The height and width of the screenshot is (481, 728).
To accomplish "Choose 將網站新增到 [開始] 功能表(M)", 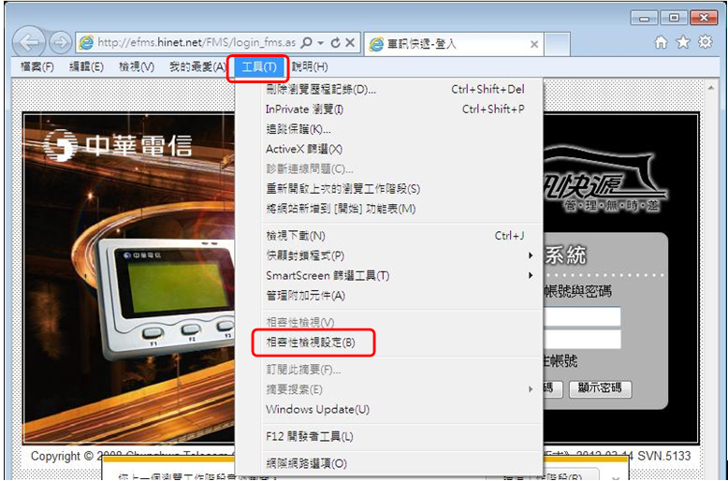I will tap(389, 210).
